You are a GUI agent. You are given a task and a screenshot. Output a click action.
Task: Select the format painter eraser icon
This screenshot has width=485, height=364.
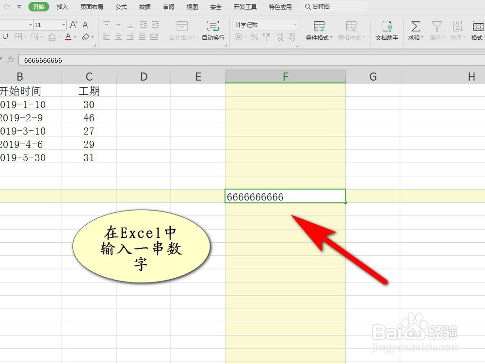86,37
